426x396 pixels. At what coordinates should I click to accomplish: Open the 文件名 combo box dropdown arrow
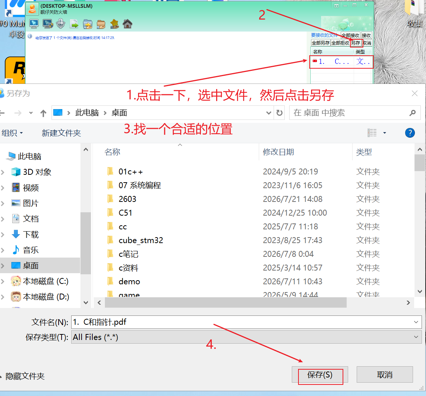[x=416, y=322]
